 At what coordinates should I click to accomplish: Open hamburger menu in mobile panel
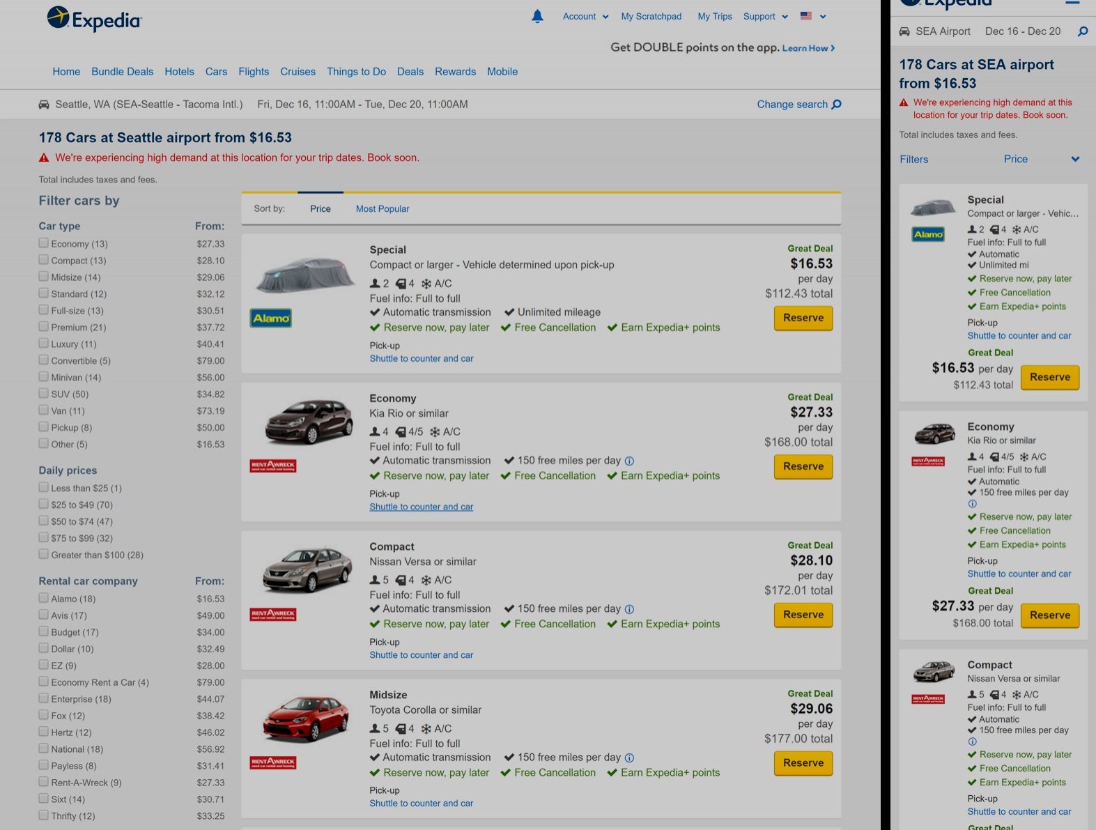[x=1072, y=3]
